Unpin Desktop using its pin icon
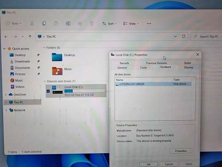The width and height of the screenshot is (222, 167). (x=38, y=55)
